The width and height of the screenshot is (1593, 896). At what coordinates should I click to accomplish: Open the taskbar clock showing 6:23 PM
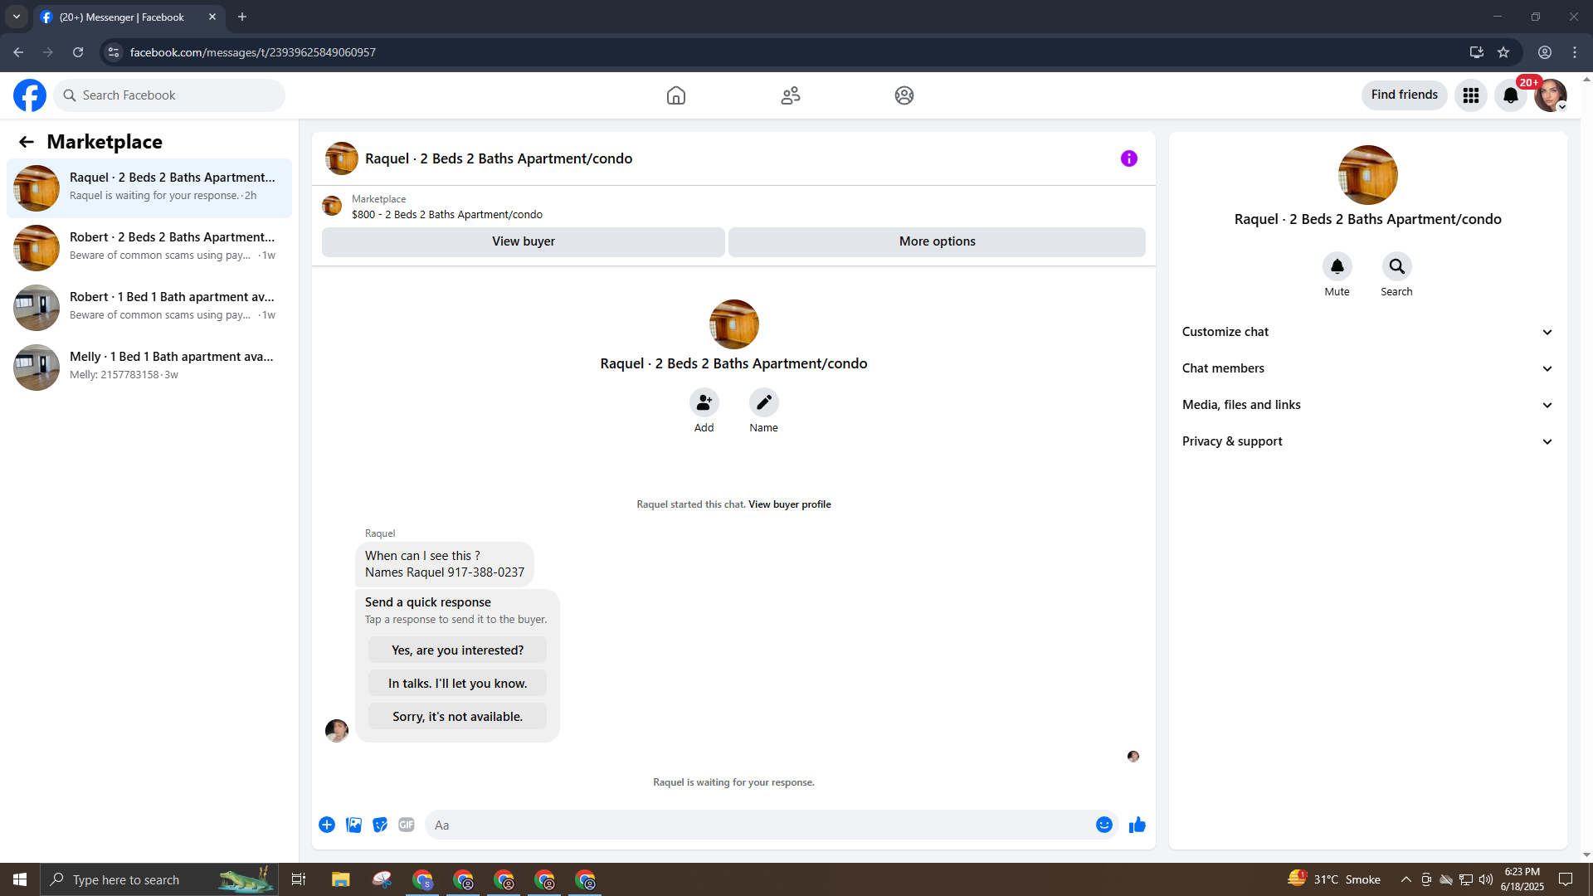[1522, 879]
